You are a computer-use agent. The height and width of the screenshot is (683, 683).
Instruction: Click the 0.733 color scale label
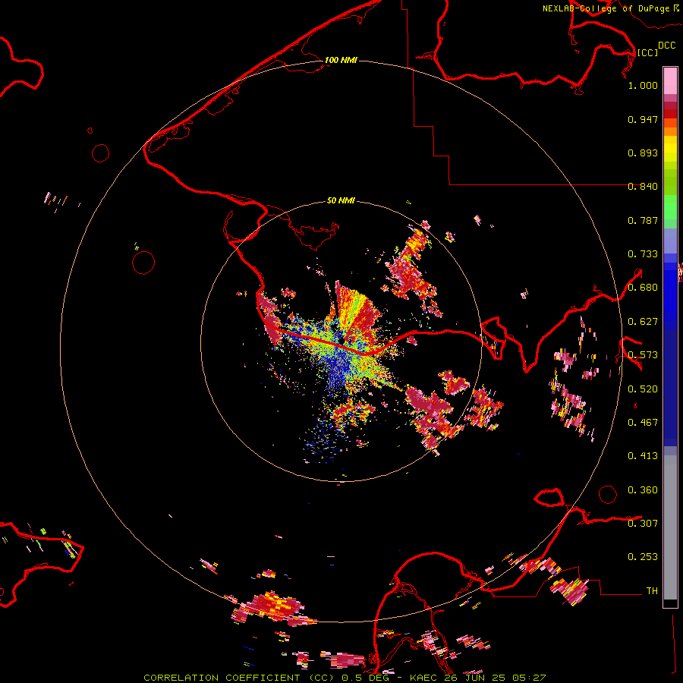[x=643, y=254]
